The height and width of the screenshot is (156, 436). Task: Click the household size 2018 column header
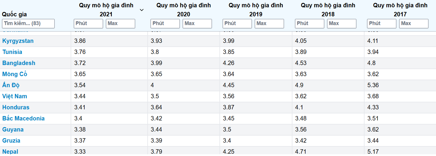pos(328,10)
